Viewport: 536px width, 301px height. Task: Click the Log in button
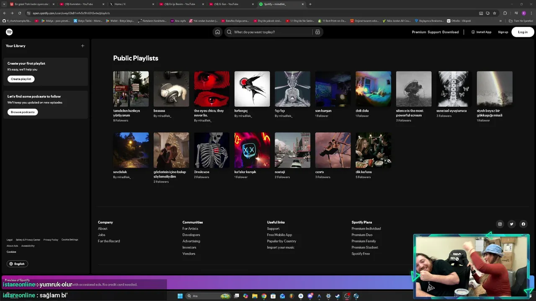pos(523,32)
